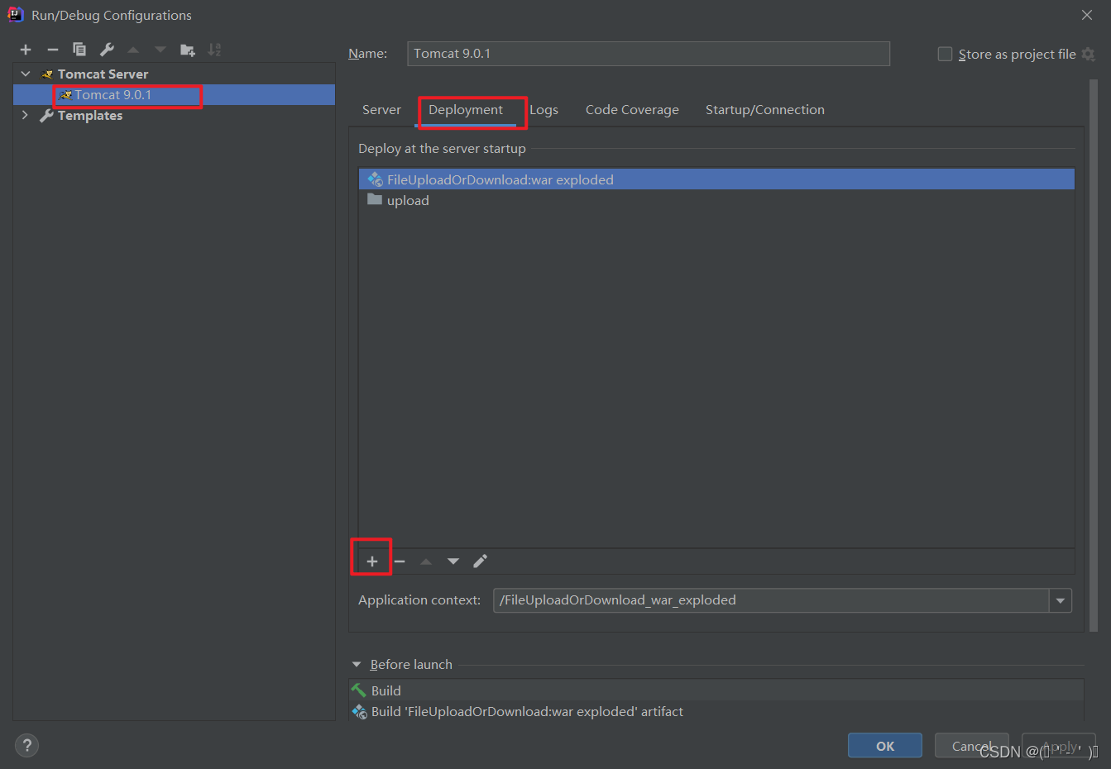Add a deployment artifact with plus icon
Image resolution: width=1111 pixels, height=769 pixels.
click(372, 561)
